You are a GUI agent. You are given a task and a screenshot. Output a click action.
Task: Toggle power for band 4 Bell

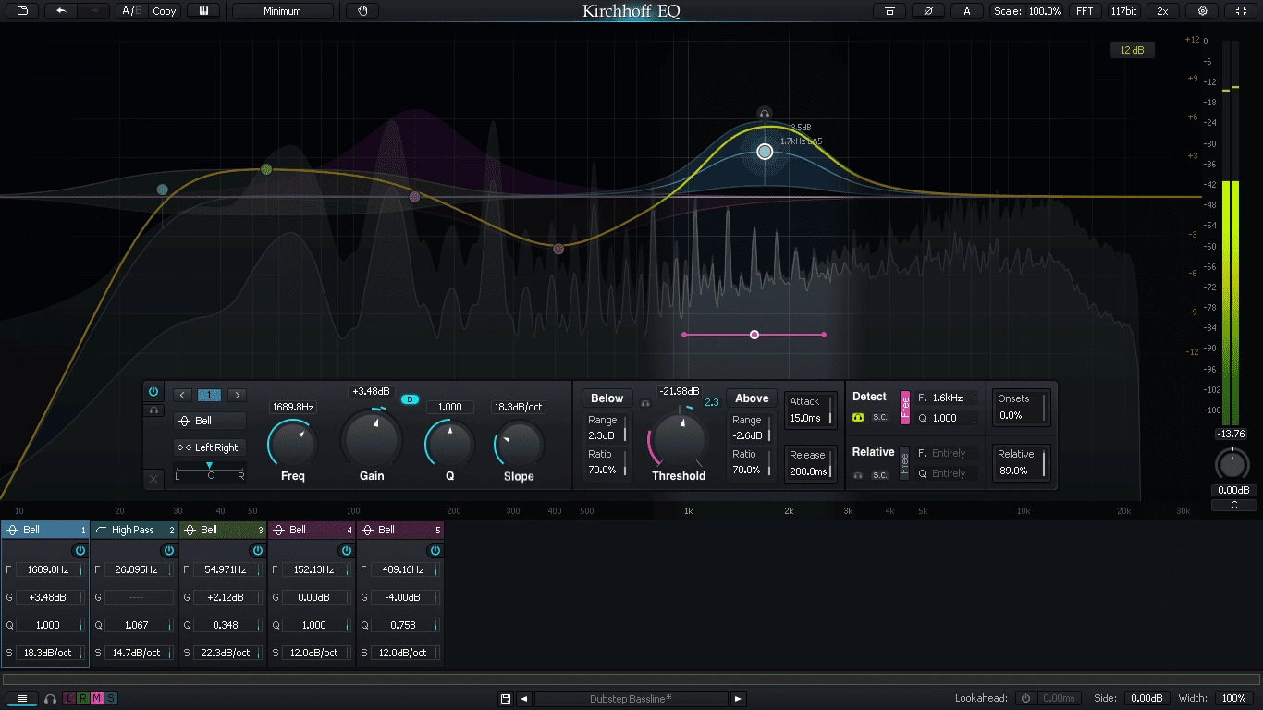346,550
